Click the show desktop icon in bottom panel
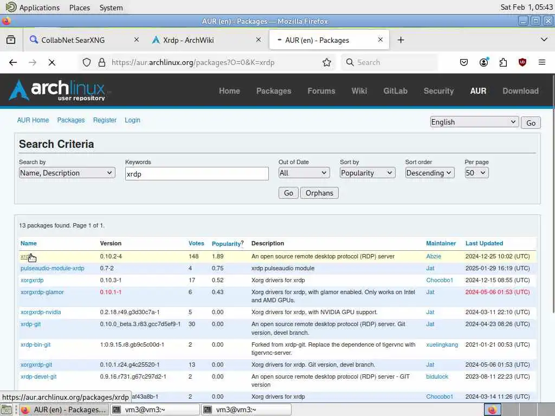Viewport: 555px width, 416px height. tap(7, 409)
